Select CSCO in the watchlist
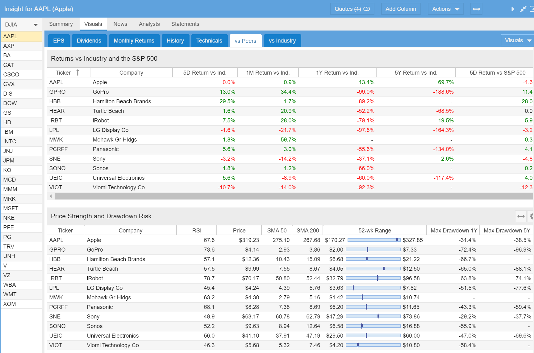Image resolution: width=534 pixels, height=353 pixels. point(21,75)
